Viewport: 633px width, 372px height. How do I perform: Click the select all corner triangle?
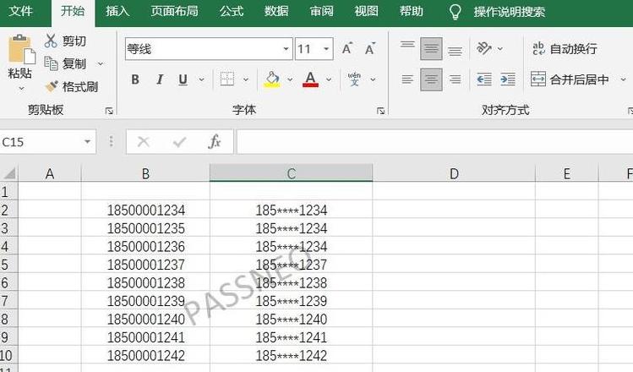tap(9, 172)
